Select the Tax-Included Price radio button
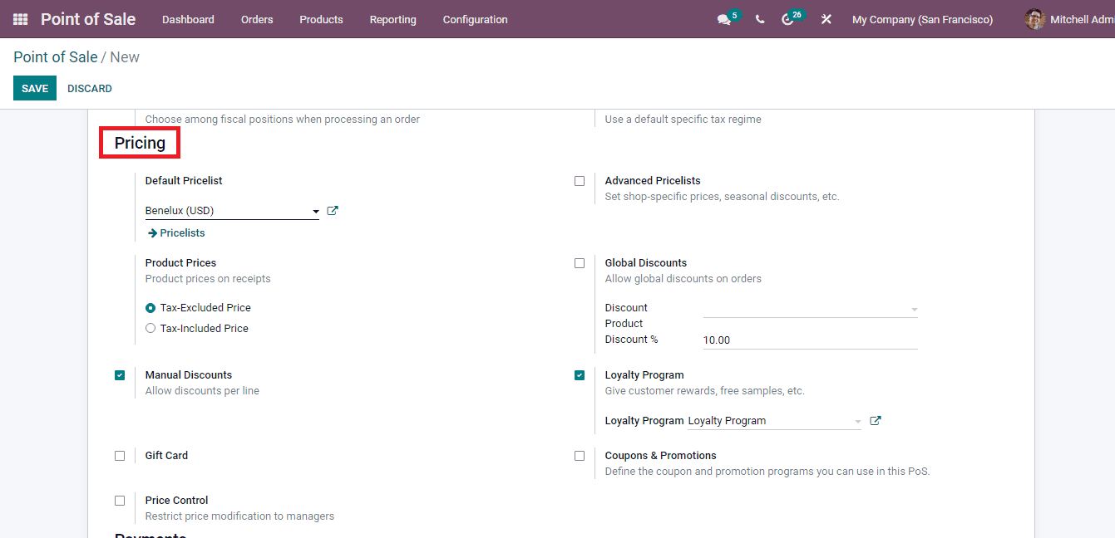Screen dimensions: 1115x538 coord(150,327)
